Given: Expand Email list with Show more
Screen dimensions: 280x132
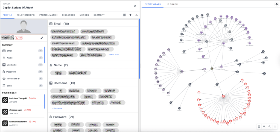Looking at the screenshot, I should (x=113, y=55).
